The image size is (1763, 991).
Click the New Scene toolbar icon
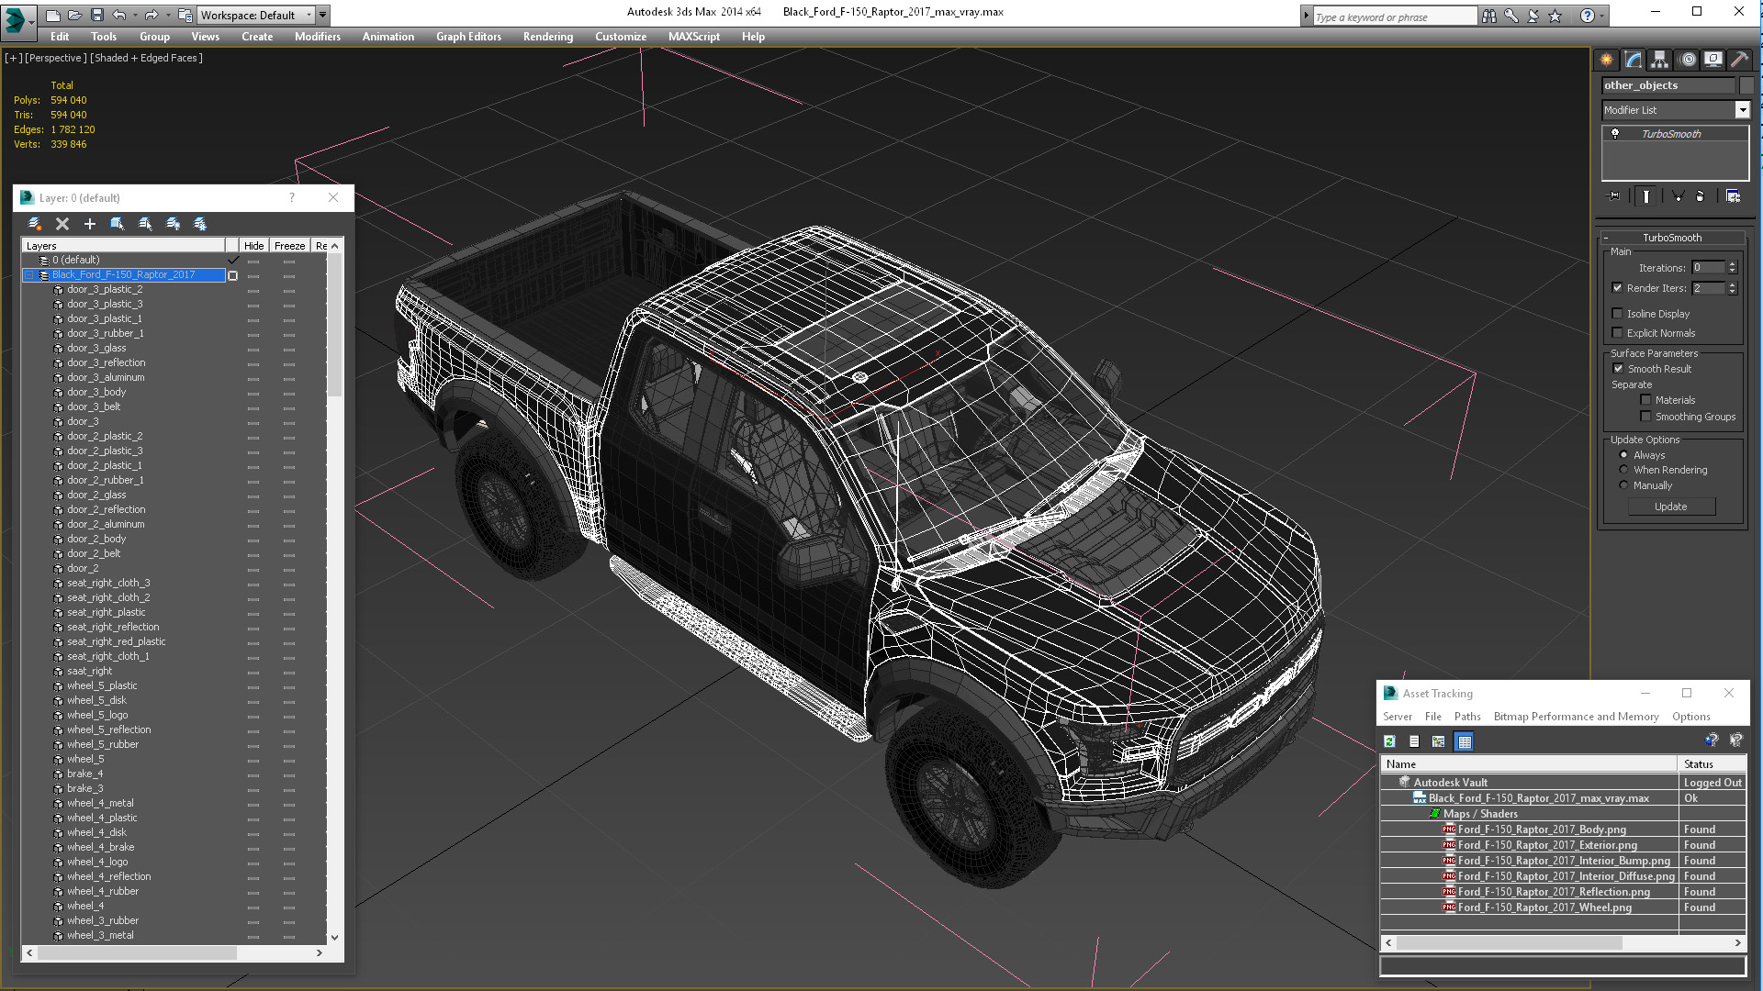pos(53,15)
